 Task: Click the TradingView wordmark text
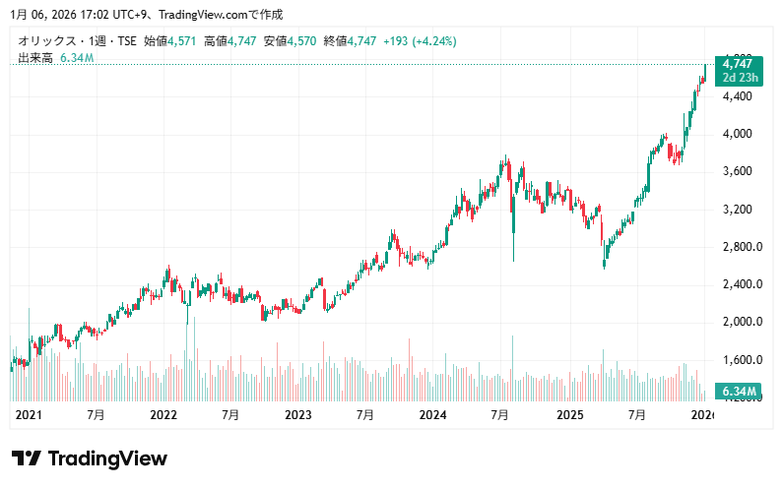tap(106, 458)
